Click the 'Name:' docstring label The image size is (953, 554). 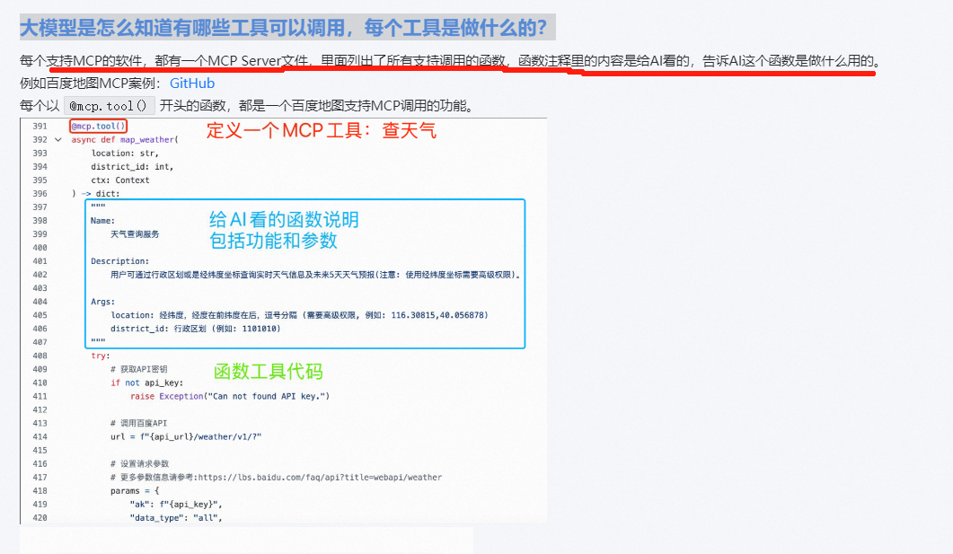[x=102, y=221]
